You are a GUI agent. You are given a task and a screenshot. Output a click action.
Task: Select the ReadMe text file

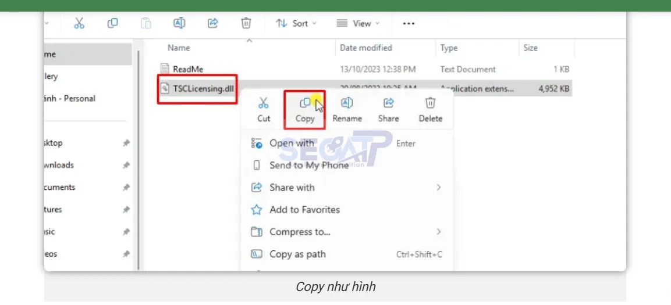pyautogui.click(x=188, y=69)
